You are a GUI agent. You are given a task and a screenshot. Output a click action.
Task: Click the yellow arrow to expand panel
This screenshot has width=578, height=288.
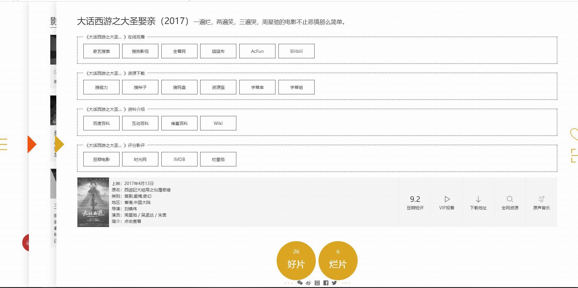[60, 144]
